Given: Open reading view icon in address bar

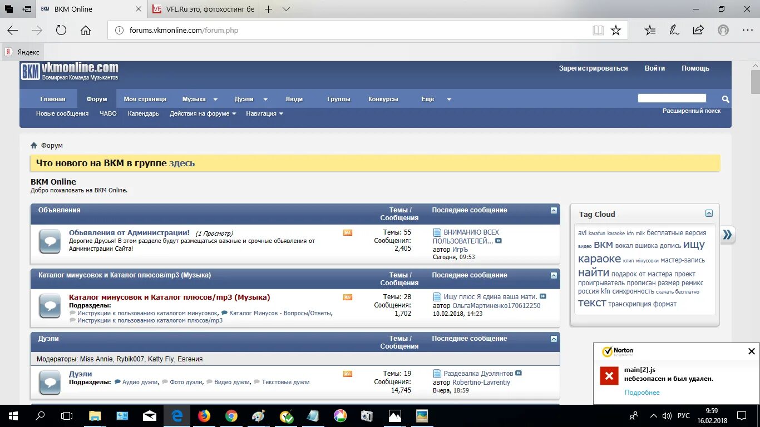Looking at the screenshot, I should tap(598, 31).
